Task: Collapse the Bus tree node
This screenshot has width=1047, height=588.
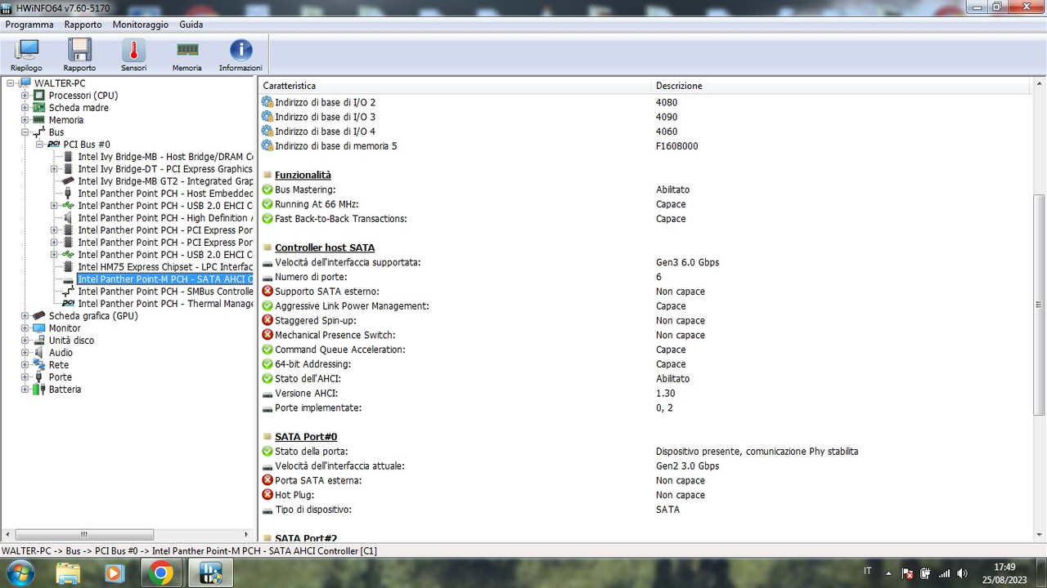Action: [x=25, y=132]
